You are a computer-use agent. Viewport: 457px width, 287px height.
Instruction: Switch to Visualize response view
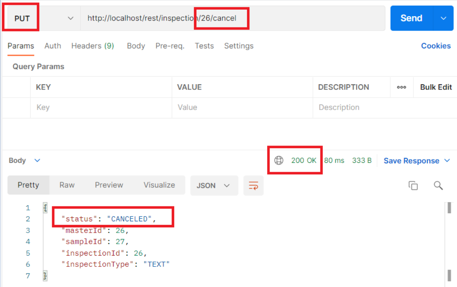[159, 185]
